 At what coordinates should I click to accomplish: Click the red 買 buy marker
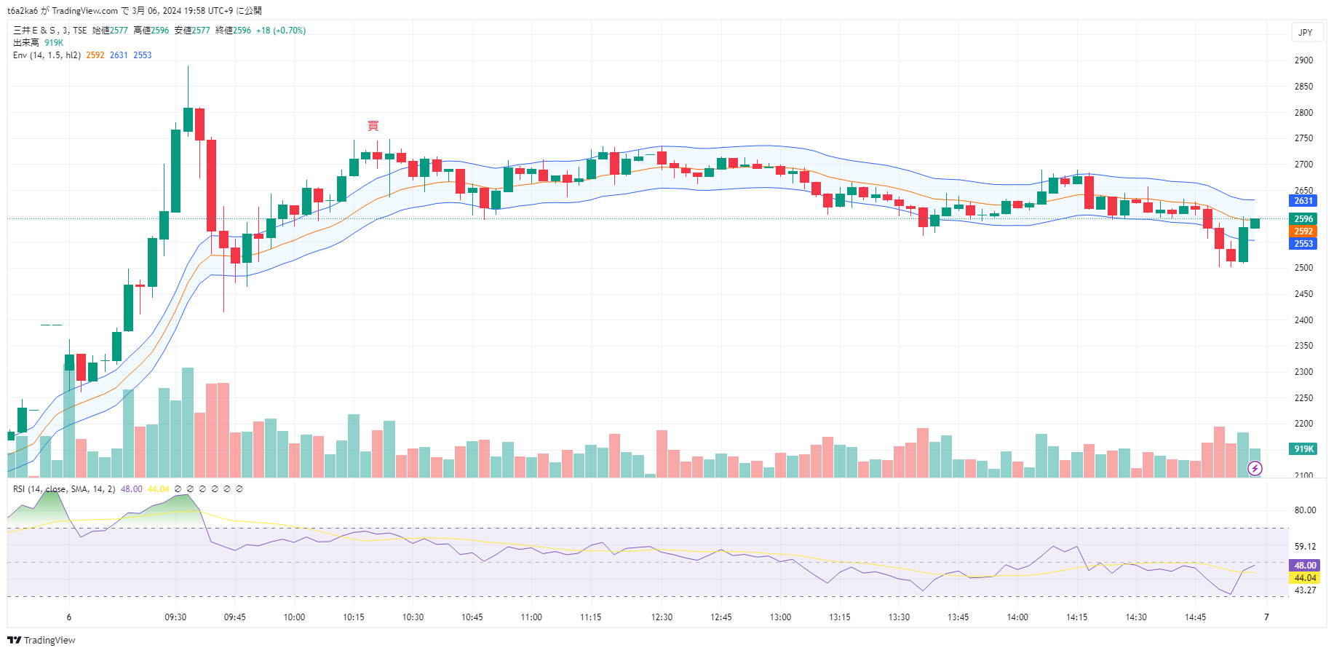point(373,126)
